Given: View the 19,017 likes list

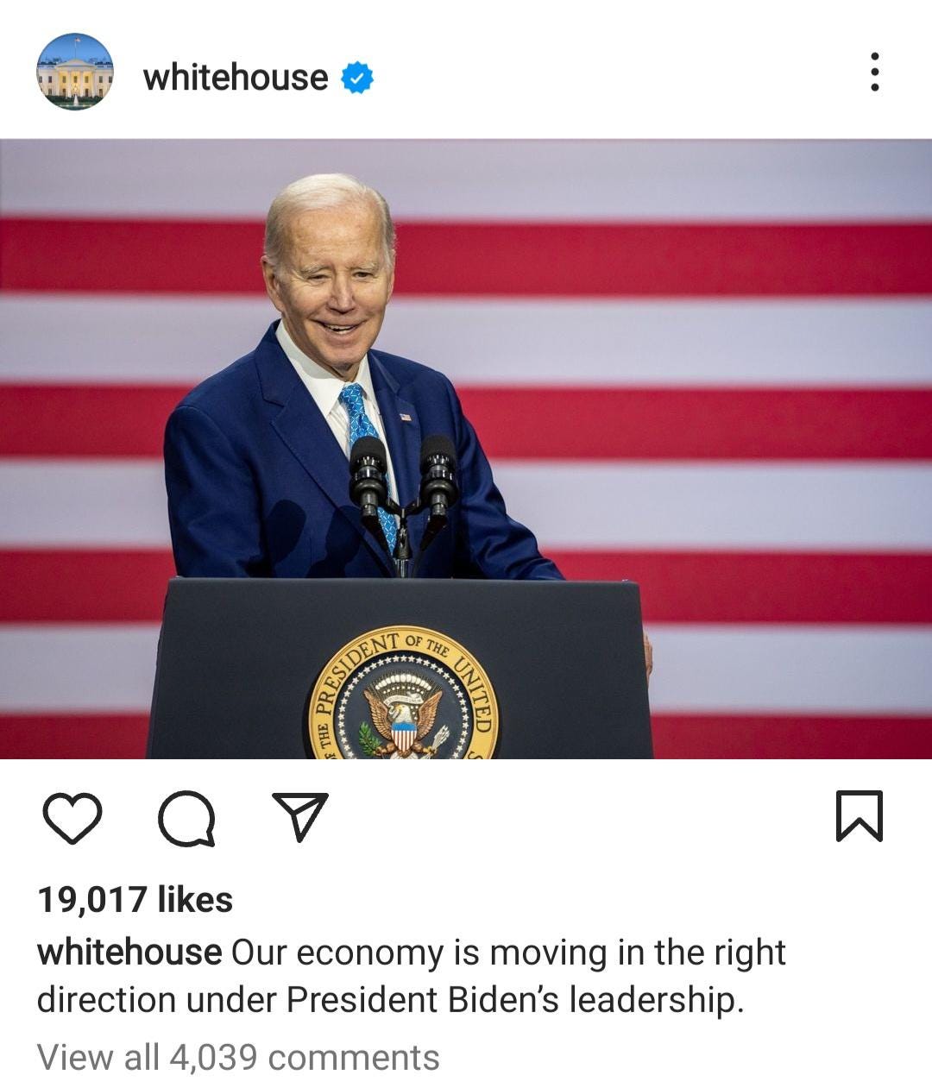Looking at the screenshot, I should [135, 900].
